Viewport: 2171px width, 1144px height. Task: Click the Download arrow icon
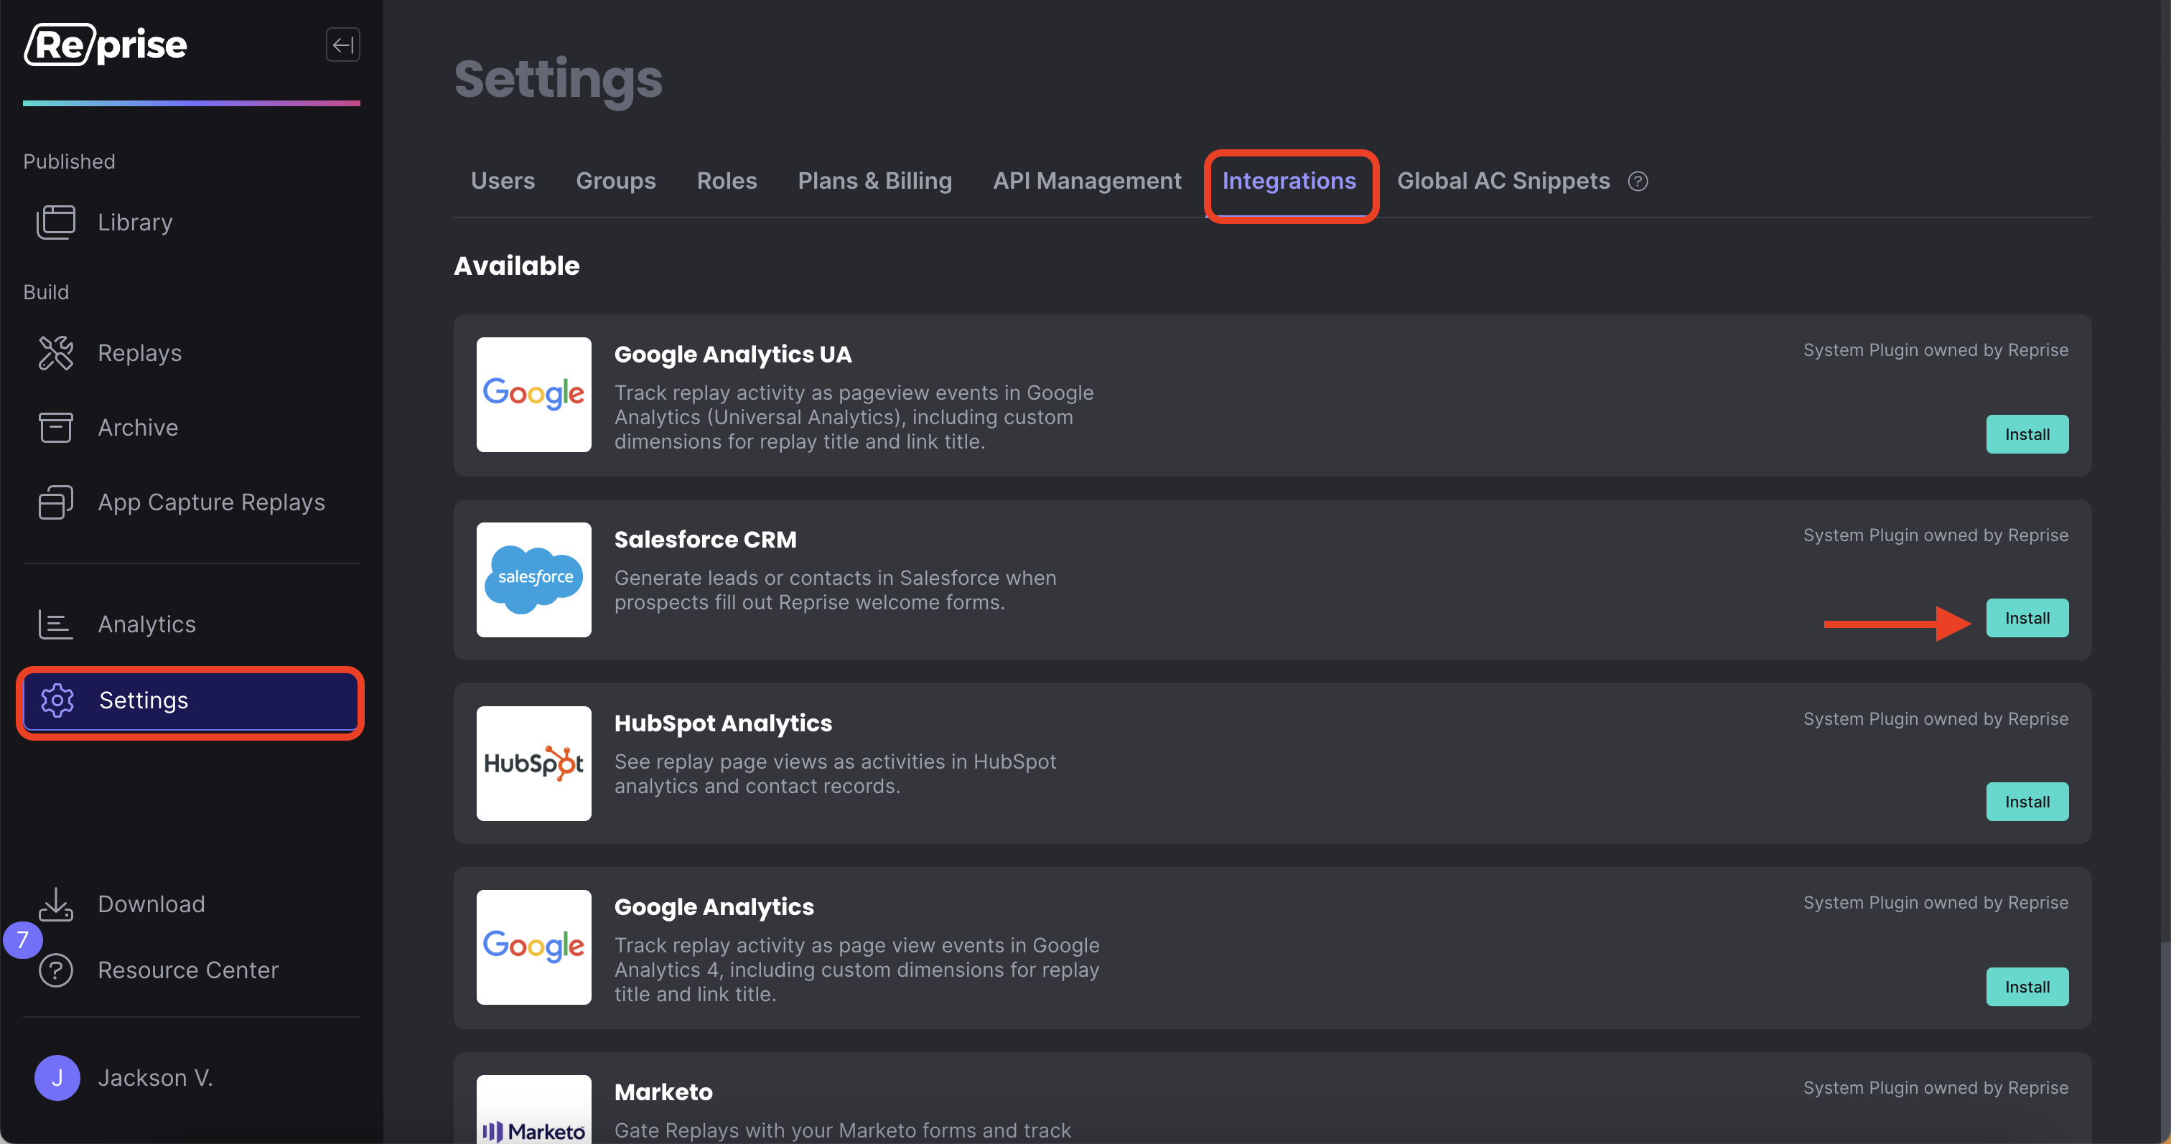(x=55, y=904)
